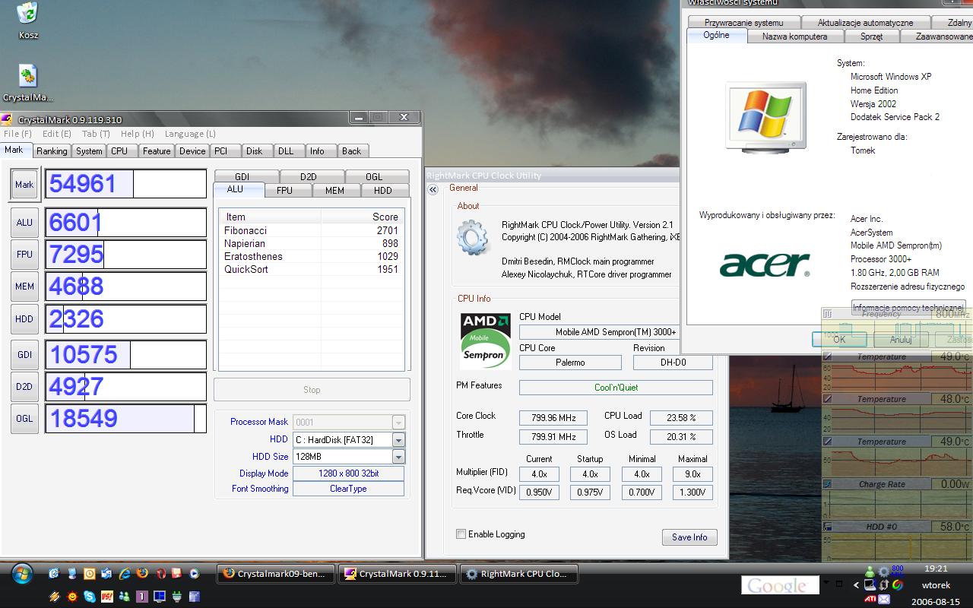
Task: Click the ATI tray icon
Action: pos(870,599)
